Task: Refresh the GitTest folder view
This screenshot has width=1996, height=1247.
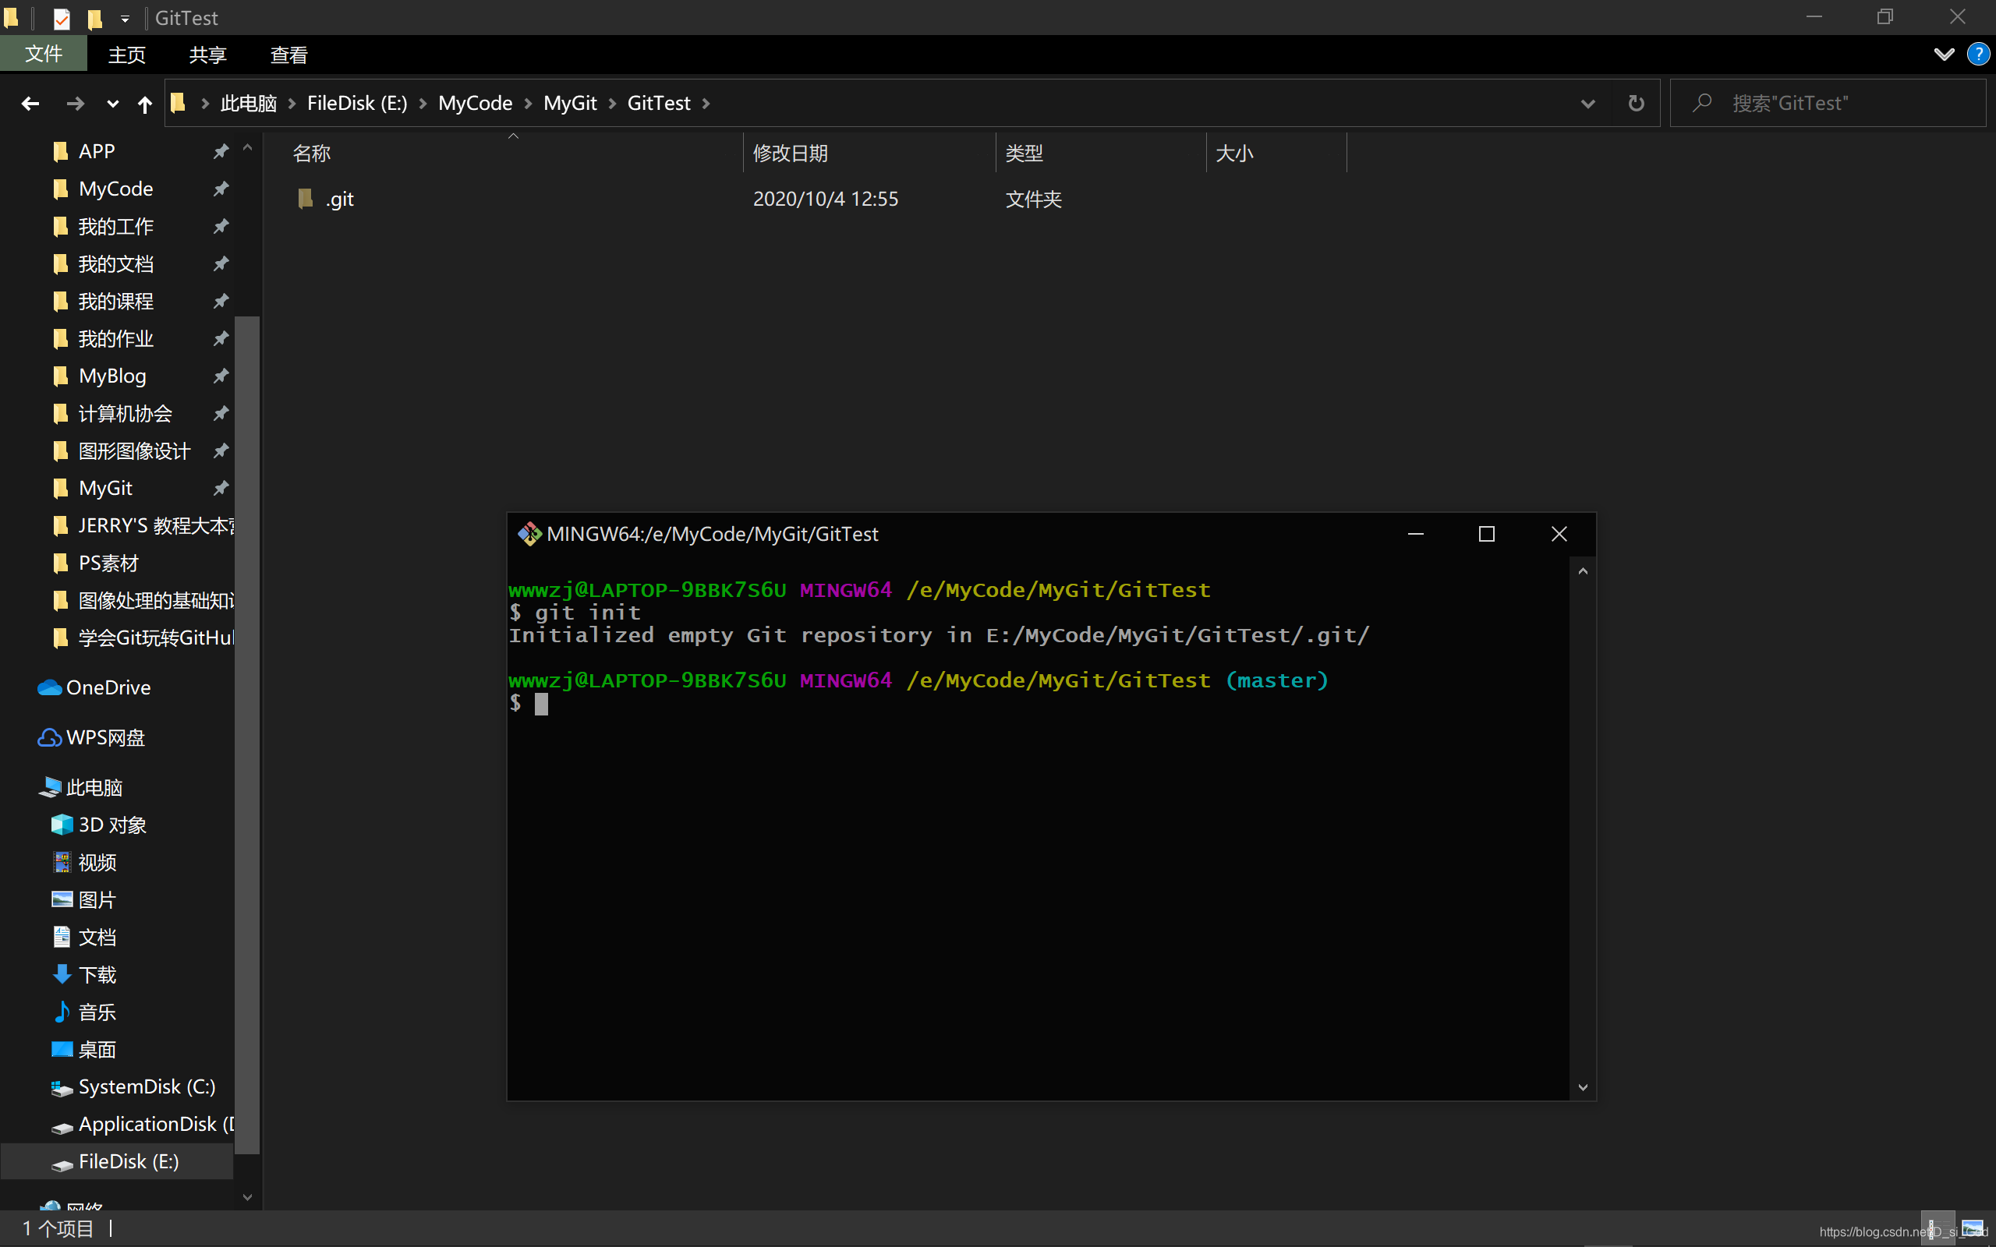Action: click(1637, 103)
